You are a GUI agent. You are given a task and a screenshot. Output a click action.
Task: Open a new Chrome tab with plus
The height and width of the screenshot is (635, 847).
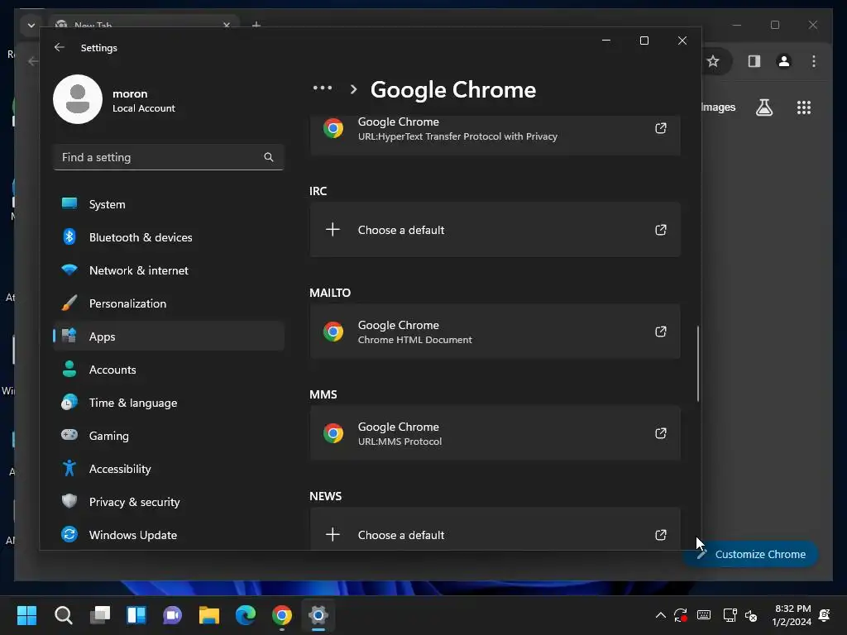tap(256, 25)
